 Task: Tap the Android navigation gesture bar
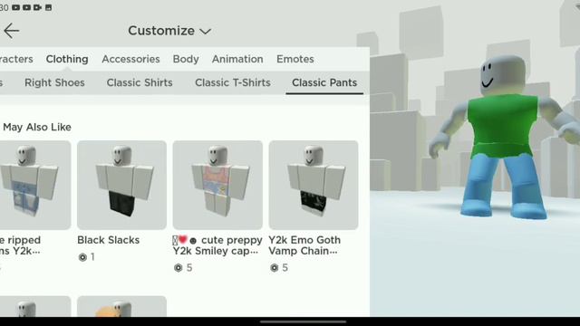pyautogui.click(x=303, y=321)
